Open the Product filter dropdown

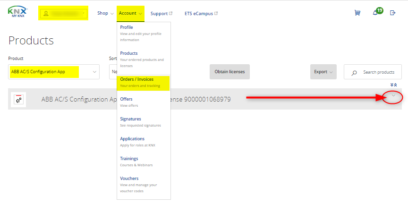pyautogui.click(x=54, y=72)
